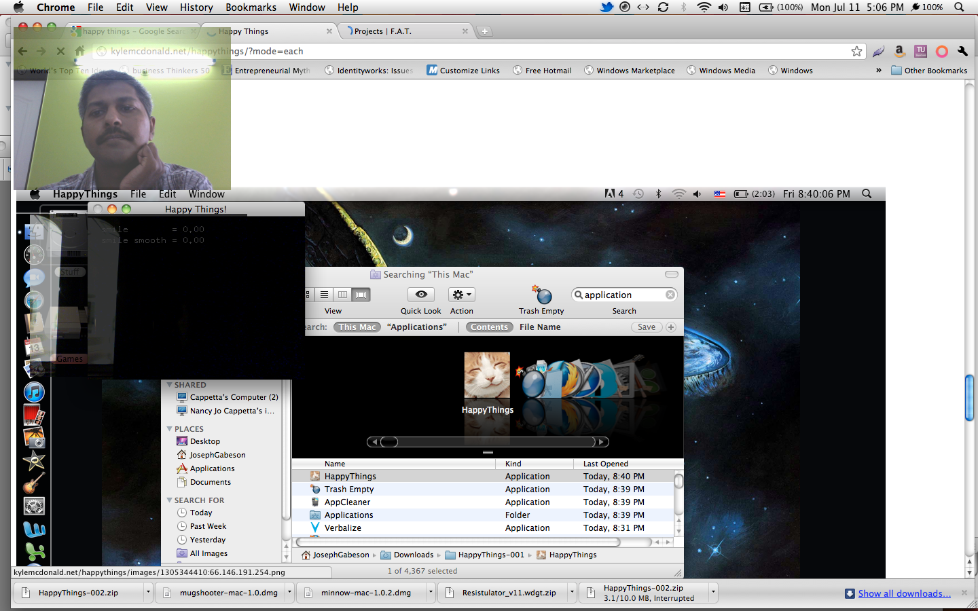The width and height of the screenshot is (978, 611).
Task: Go to Chrome's home page icon
Action: 79,51
